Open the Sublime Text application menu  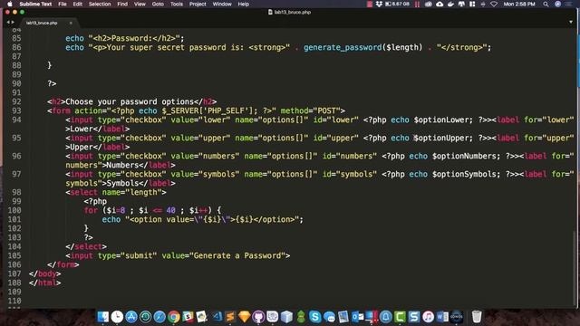coord(35,4)
